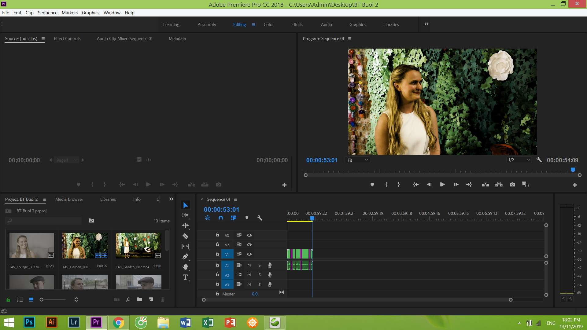Viewport: 587px width, 330px height.
Task: Open the Fit zoom level dropdown
Action: 358,160
